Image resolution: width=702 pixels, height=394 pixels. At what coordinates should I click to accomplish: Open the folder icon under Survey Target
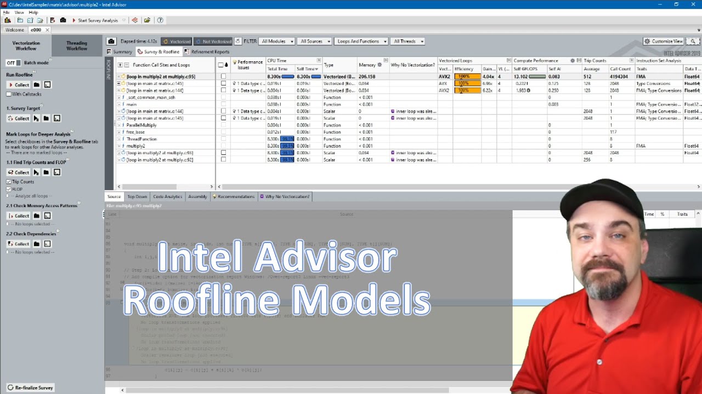(x=46, y=118)
